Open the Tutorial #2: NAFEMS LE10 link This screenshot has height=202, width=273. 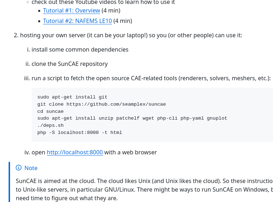pyautogui.click(x=77, y=21)
